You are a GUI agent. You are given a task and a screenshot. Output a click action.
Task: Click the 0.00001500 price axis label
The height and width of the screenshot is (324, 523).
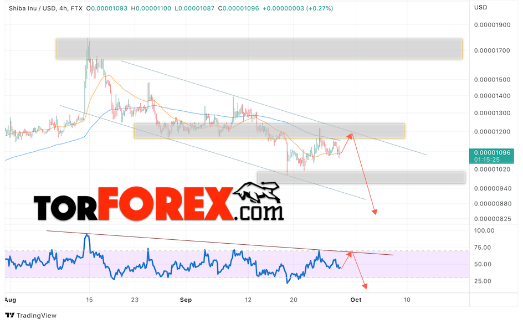coord(493,80)
